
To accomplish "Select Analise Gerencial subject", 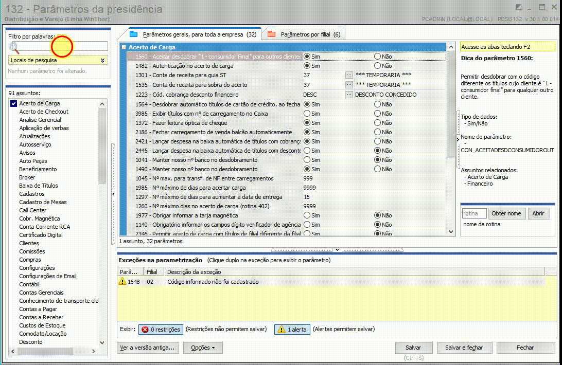I will 40,120.
